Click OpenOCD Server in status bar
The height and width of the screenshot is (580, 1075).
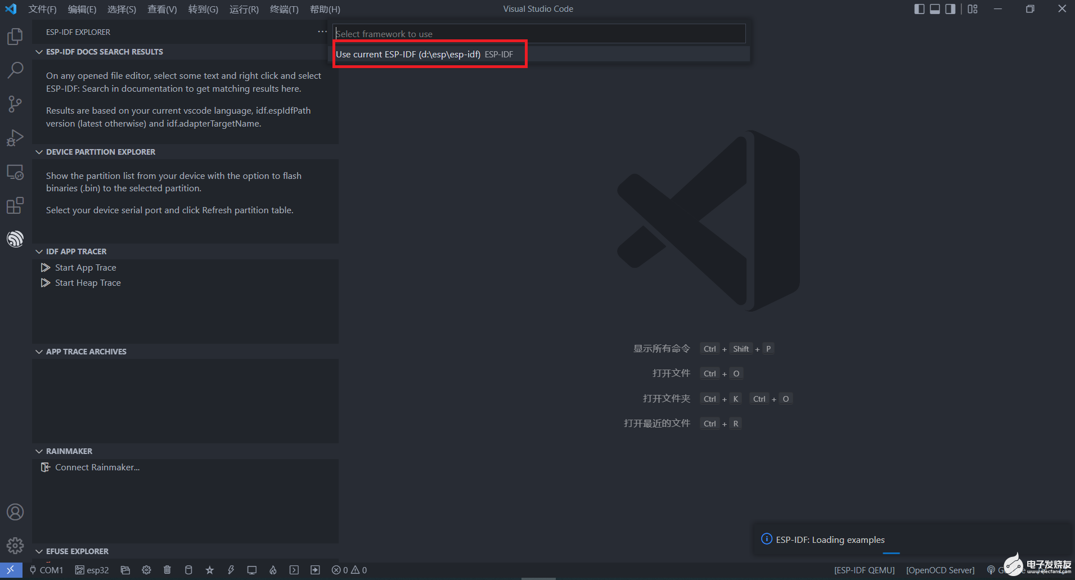click(x=940, y=570)
